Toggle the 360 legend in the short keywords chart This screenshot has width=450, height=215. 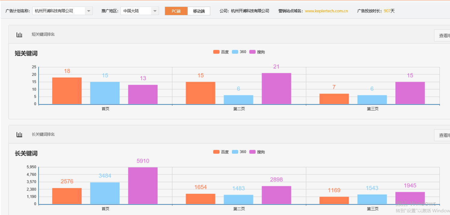tap(239, 52)
